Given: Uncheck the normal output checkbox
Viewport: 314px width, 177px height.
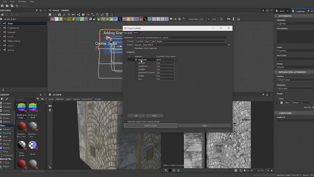Looking at the screenshot, I should [x=136, y=63].
